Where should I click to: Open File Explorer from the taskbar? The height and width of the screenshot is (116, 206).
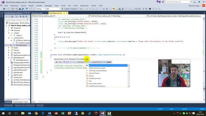pyautogui.click(x=23, y=113)
